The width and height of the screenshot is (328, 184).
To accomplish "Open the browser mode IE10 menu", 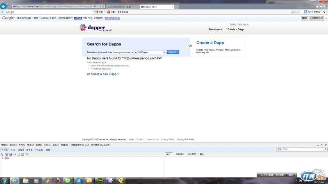I will pyautogui.click(x=80, y=145).
